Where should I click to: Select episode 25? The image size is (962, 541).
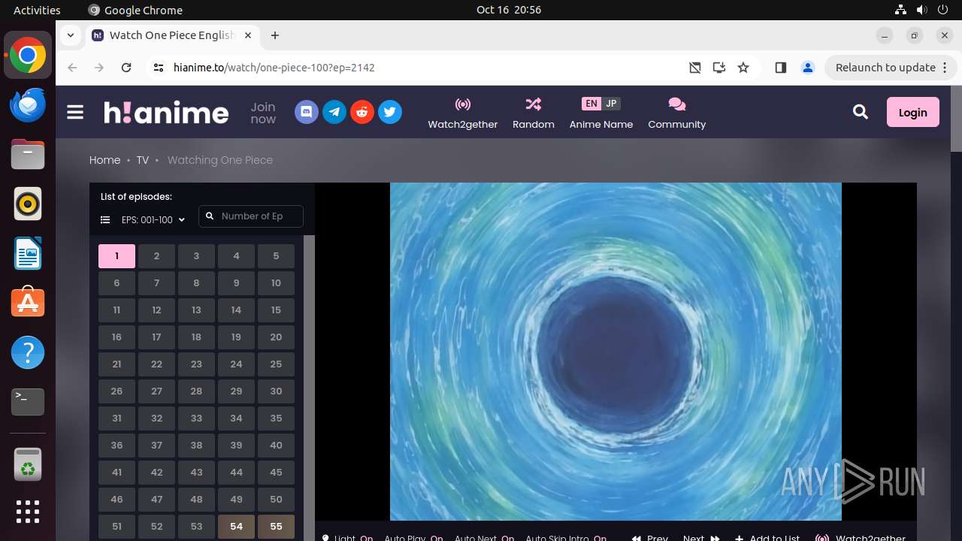click(276, 364)
